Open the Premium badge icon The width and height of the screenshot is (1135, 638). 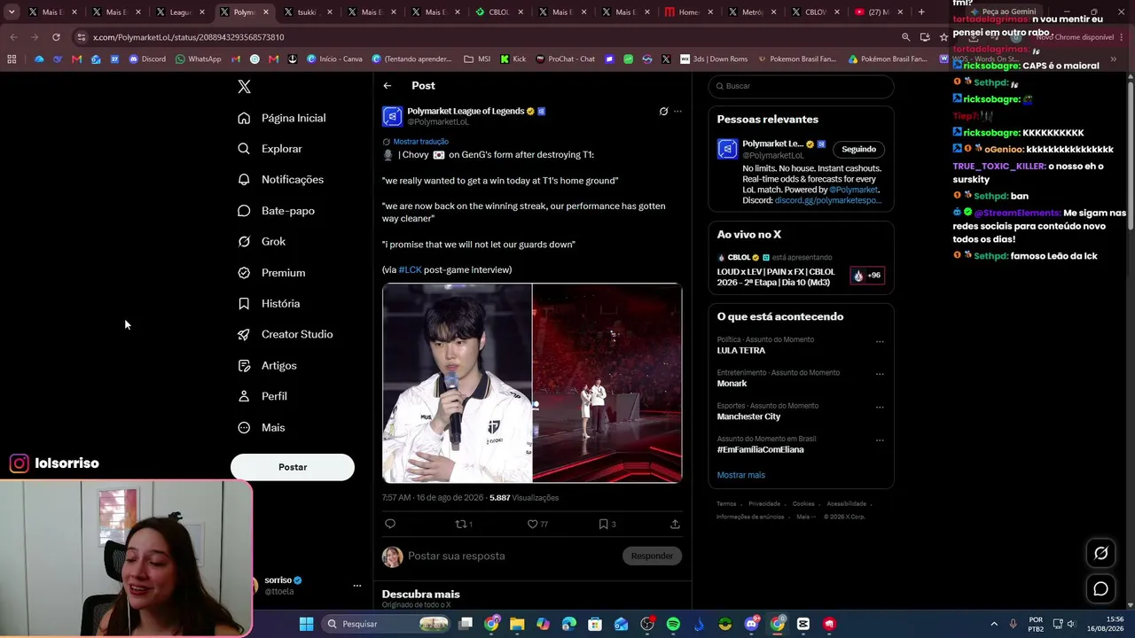[244, 273]
